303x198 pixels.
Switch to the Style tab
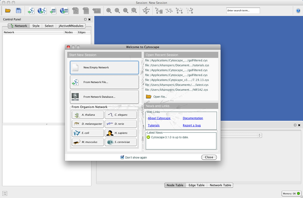coord(36,26)
